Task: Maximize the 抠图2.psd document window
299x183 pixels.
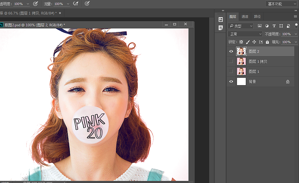Action: tap(175, 24)
